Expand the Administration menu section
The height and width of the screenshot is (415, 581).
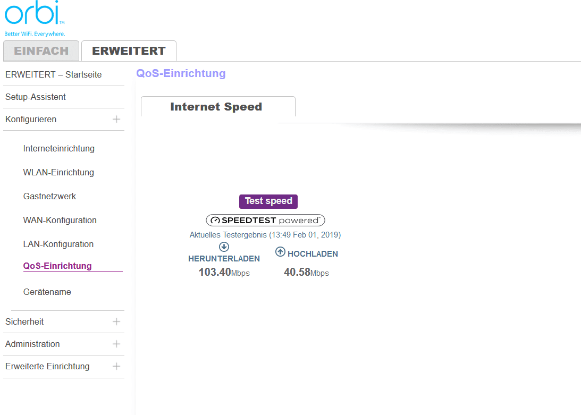coord(116,344)
